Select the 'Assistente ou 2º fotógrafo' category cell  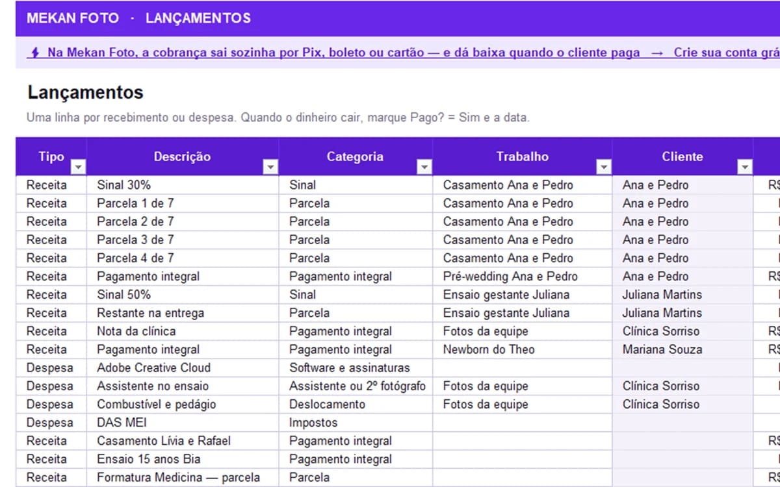pos(356,386)
